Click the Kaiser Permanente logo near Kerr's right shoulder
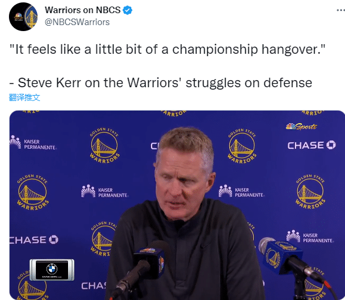 [241, 191]
